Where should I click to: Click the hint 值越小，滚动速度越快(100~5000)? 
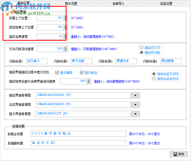coord(117,81)
